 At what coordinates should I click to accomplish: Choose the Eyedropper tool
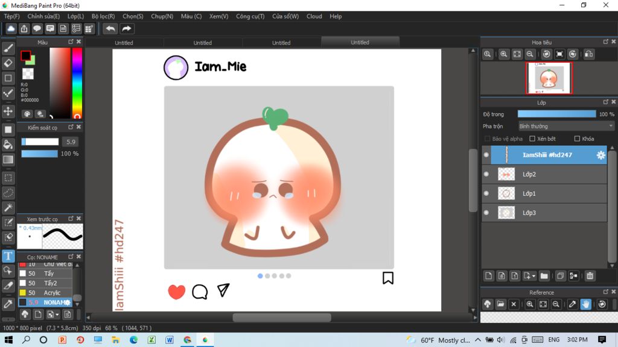click(8, 304)
